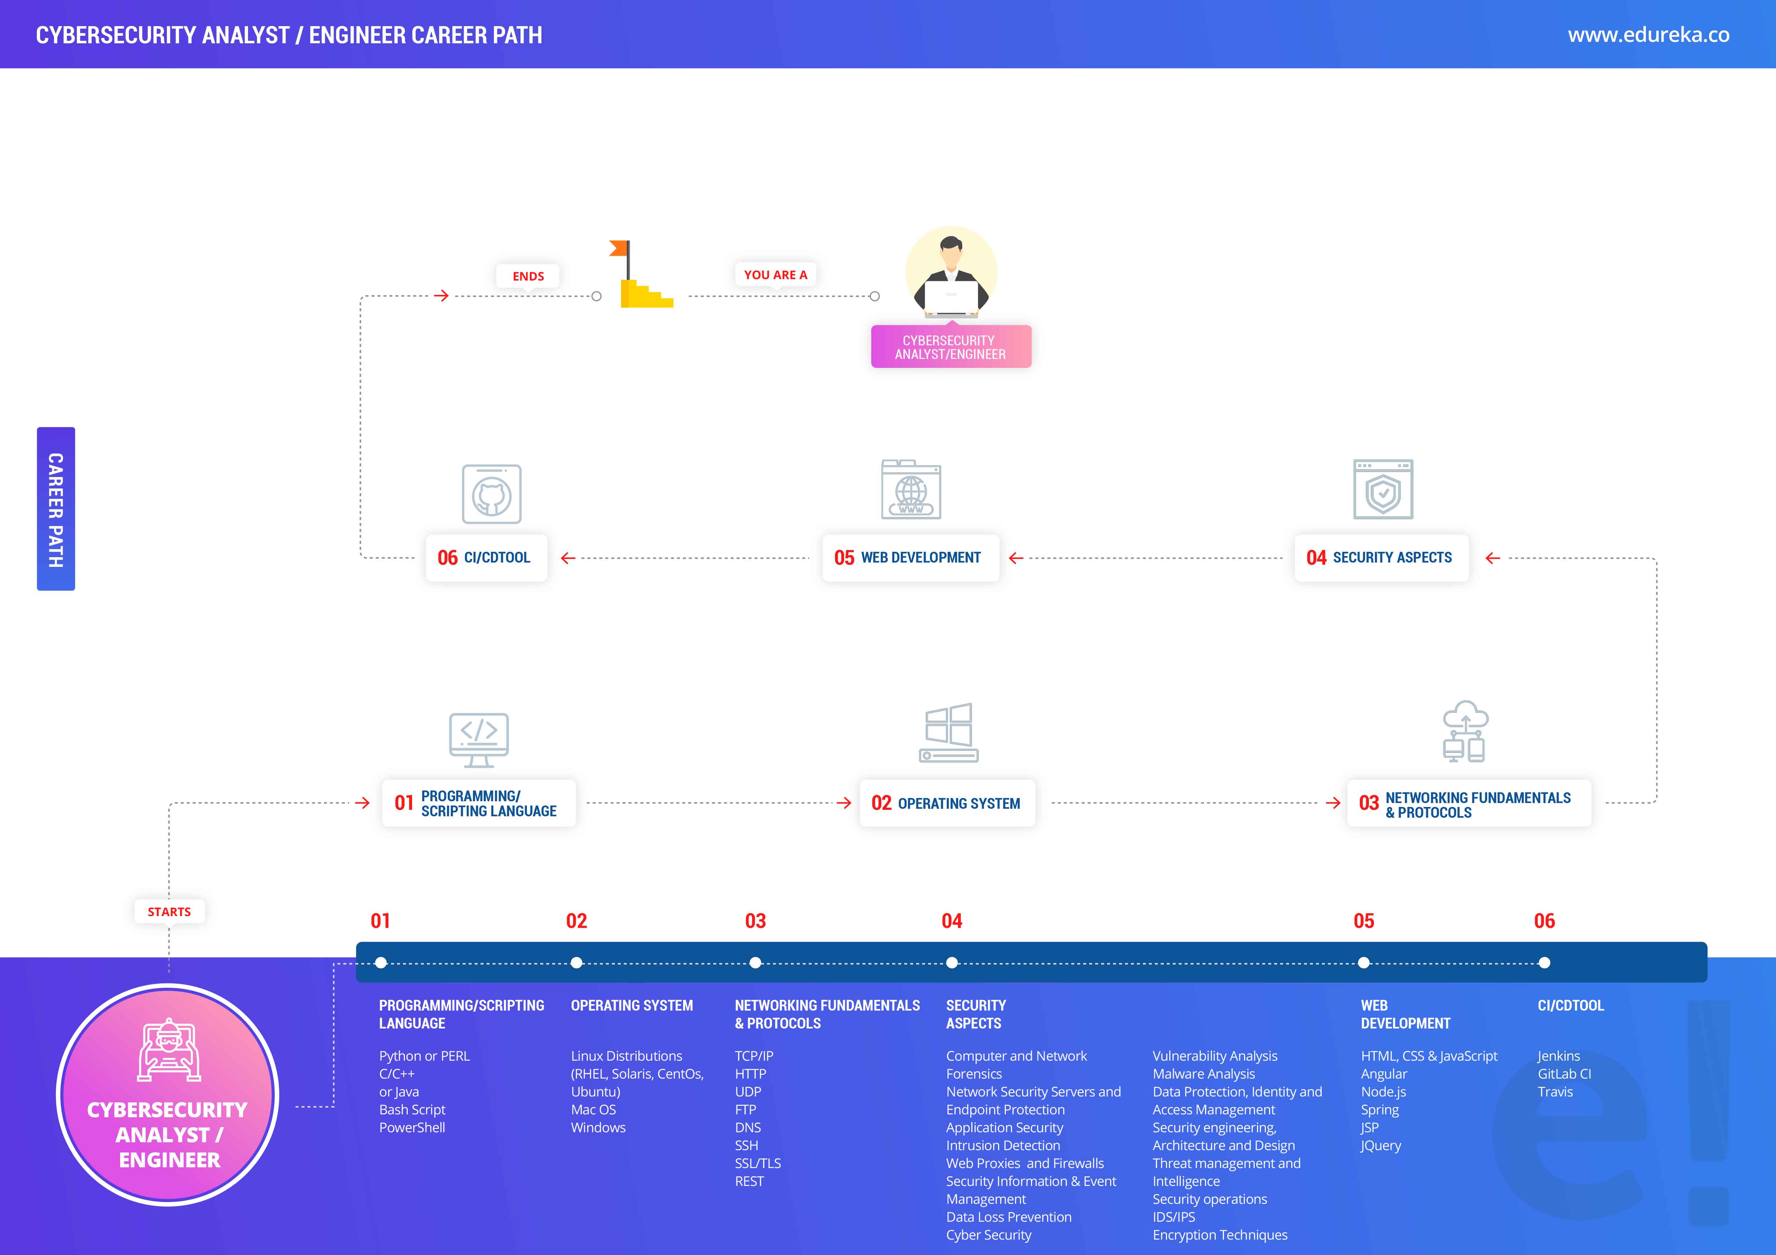1776x1255 pixels.
Task: Click timeline dot under number 06
Action: click(x=1544, y=963)
